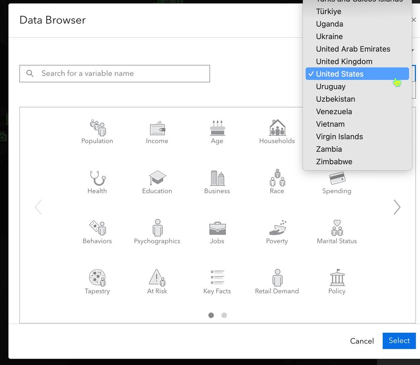The height and width of the screenshot is (365, 420).
Task: Choose Venezuela from country list
Action: 357,112
